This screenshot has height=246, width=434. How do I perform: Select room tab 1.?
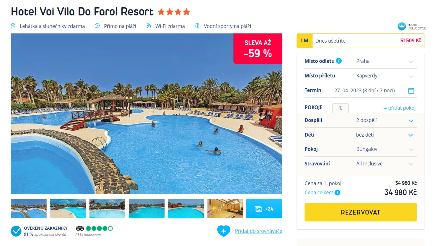click(x=340, y=108)
